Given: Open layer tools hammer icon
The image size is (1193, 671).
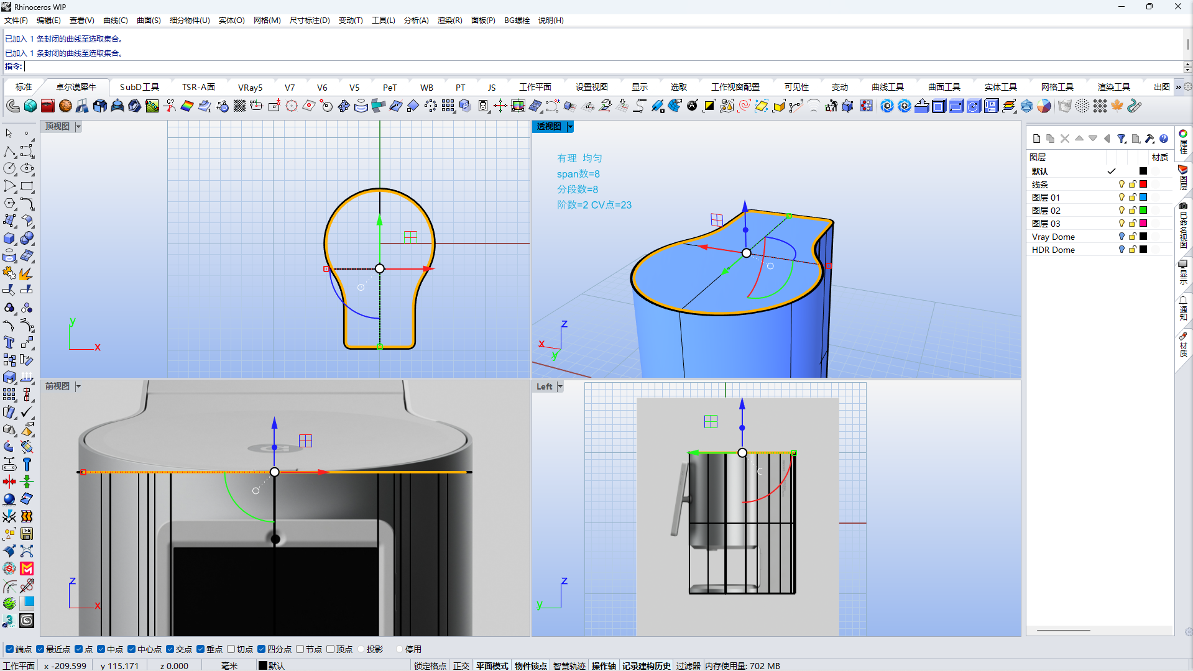Looking at the screenshot, I should pos(1149,139).
